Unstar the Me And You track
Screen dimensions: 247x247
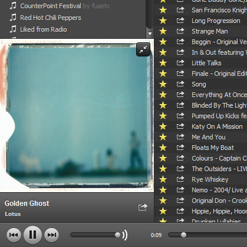[163, 137]
